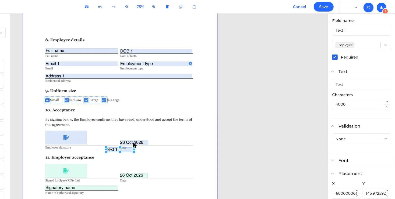Screen dimensions: 395x199
Task: Click the Employee signature field icon
Action: [x=66, y=138]
